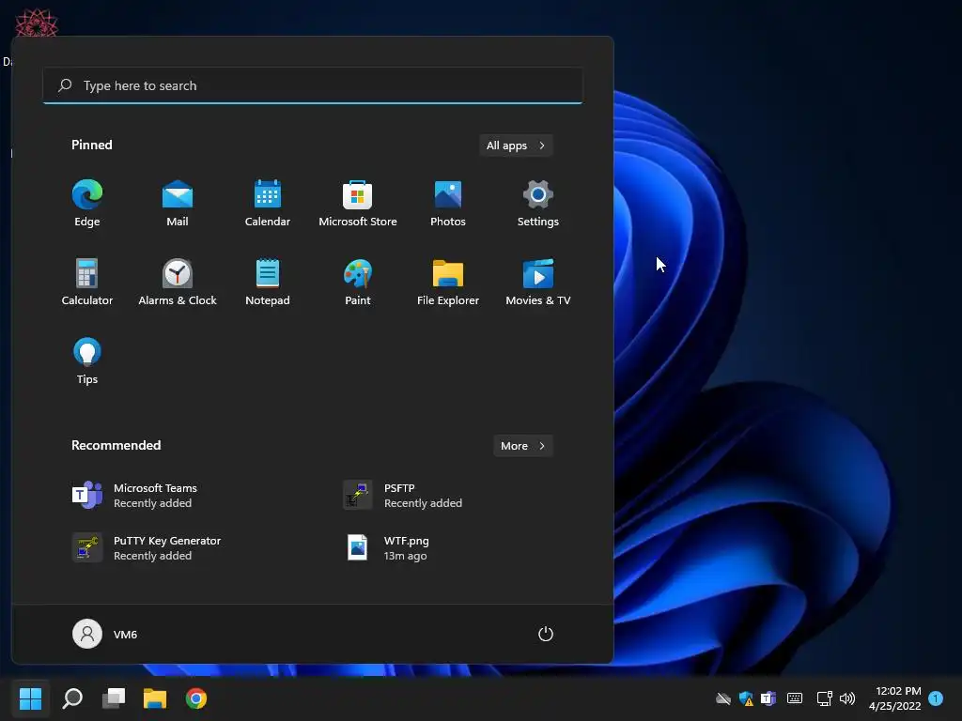Viewport: 962px width, 721px height.
Task: Open the Edge browser from pinned apps
Action: 87,204
